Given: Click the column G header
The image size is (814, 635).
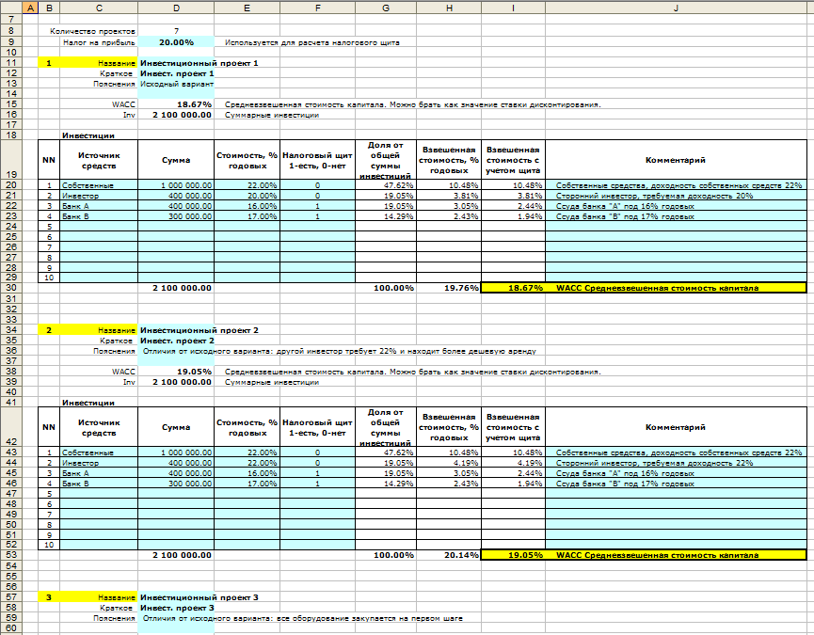Looking at the screenshot, I should pyautogui.click(x=385, y=8).
